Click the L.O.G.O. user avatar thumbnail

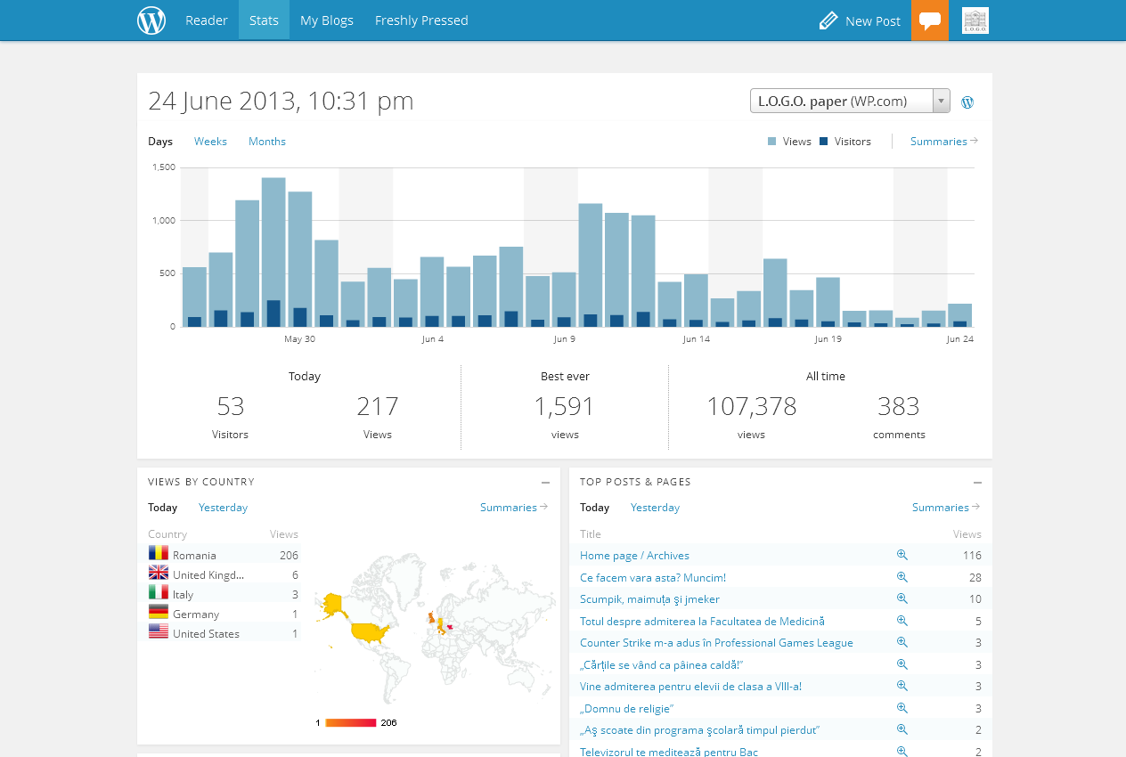click(975, 20)
